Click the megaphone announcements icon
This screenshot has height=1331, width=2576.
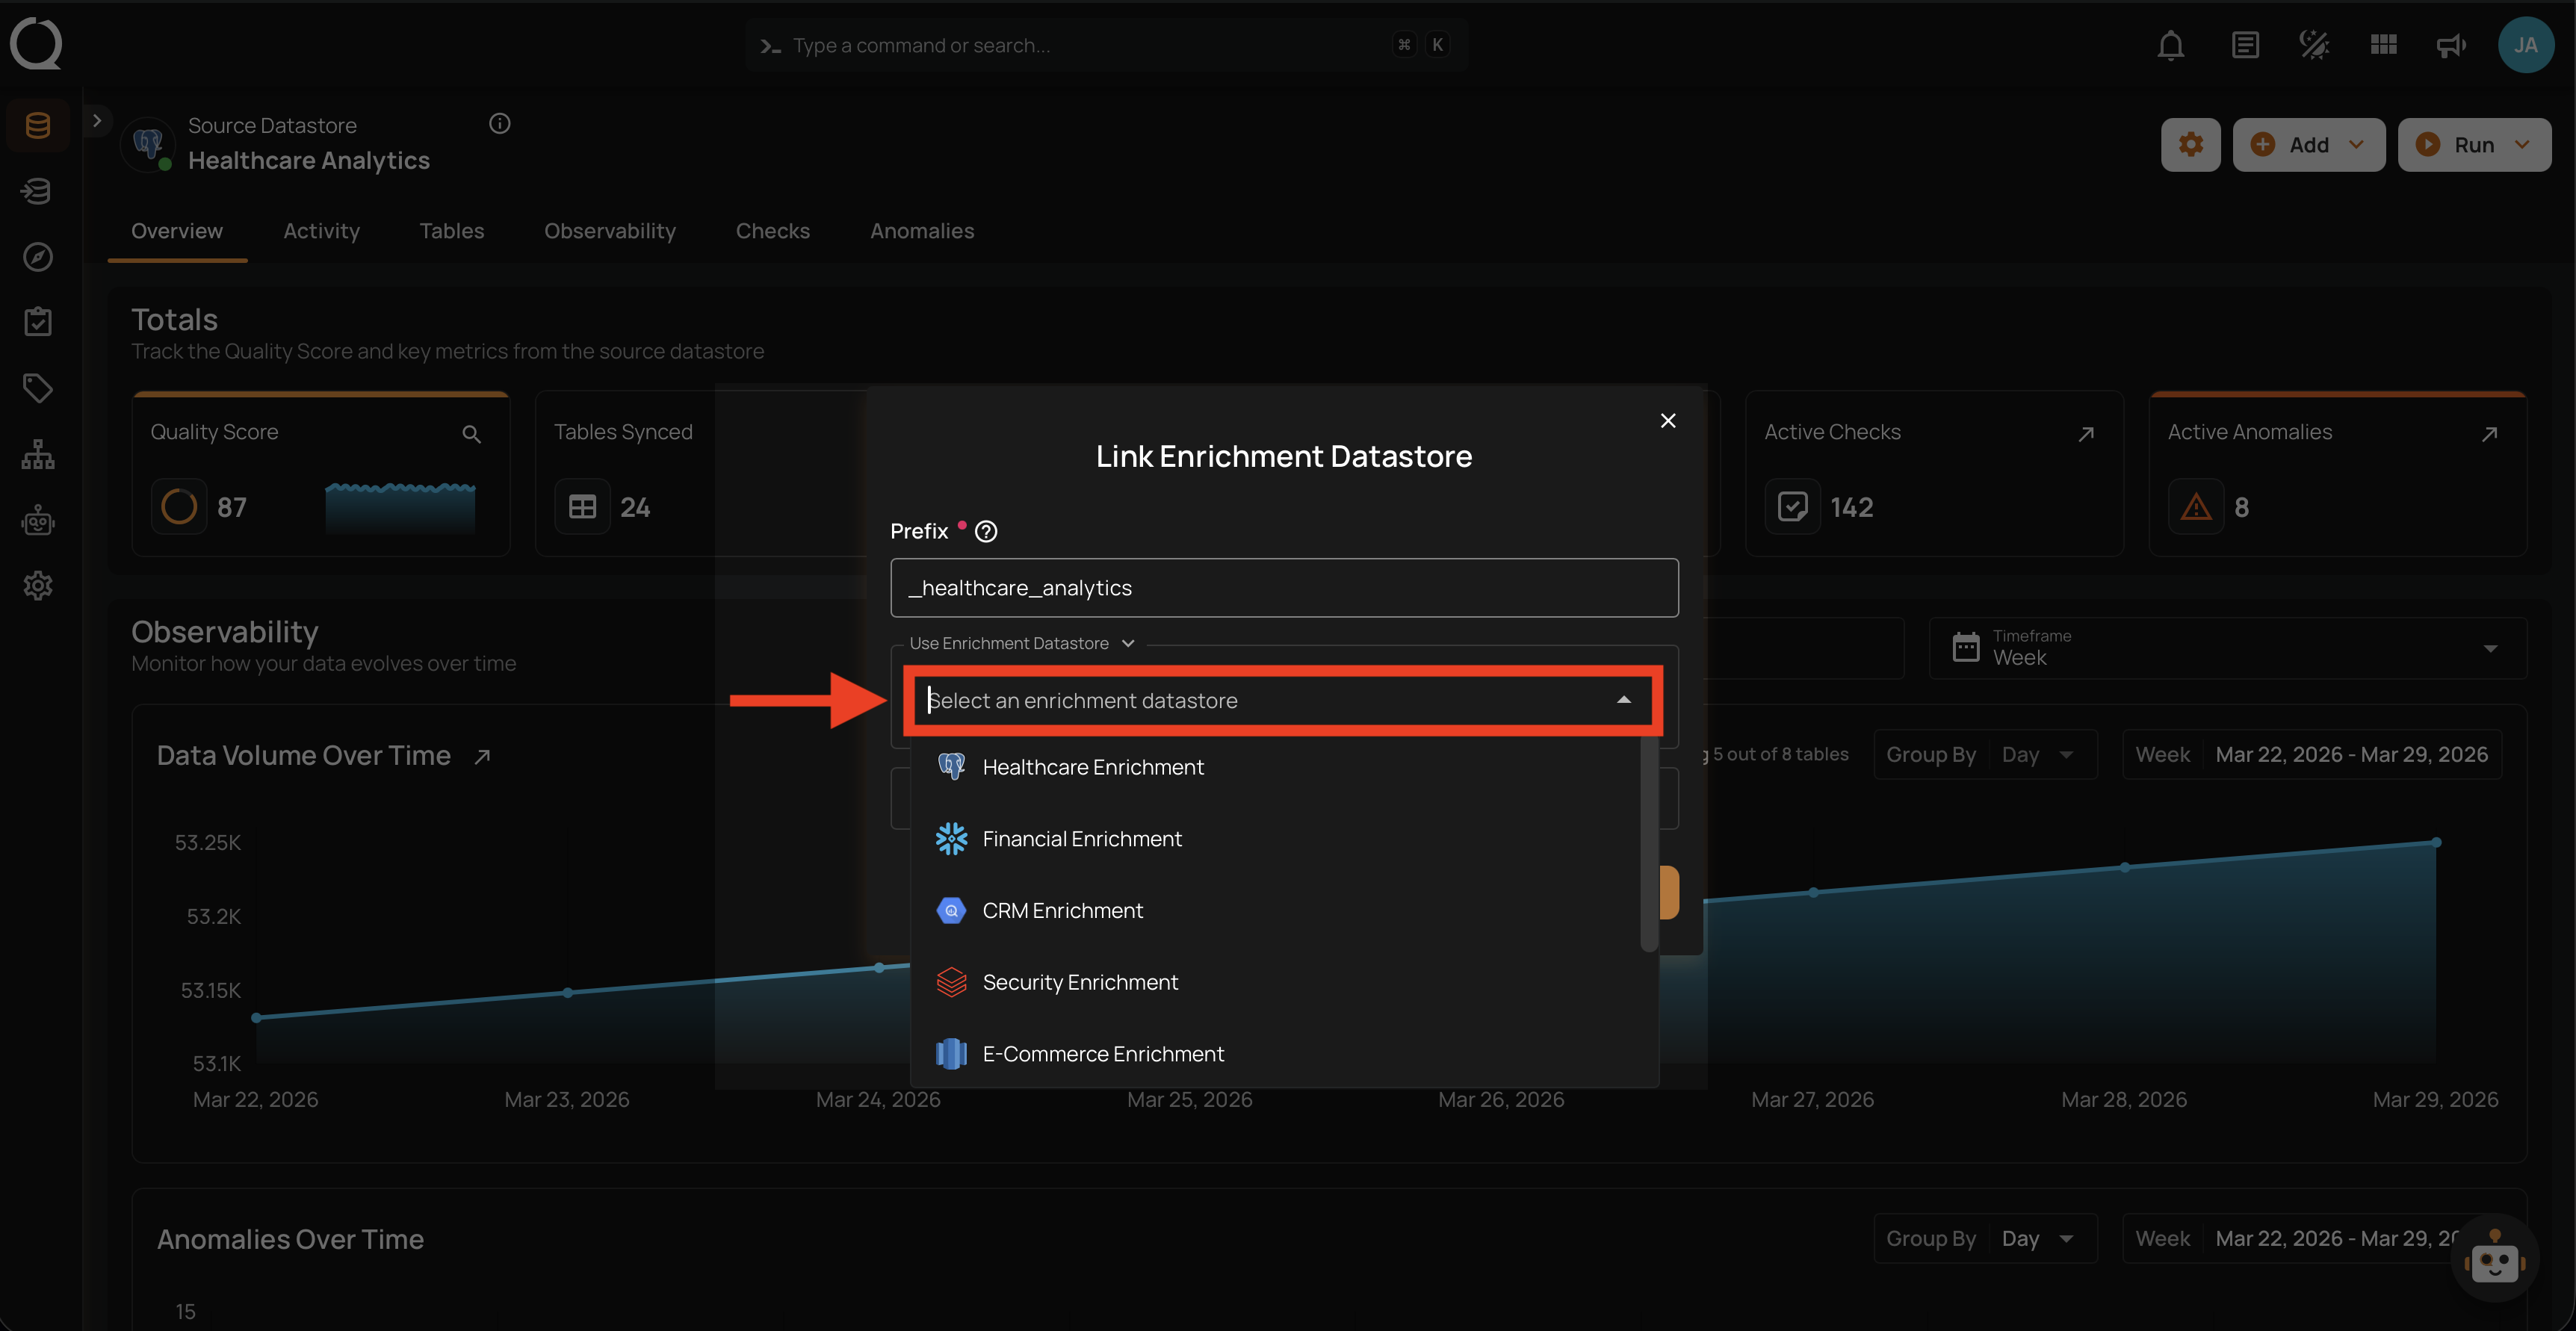tap(2450, 45)
